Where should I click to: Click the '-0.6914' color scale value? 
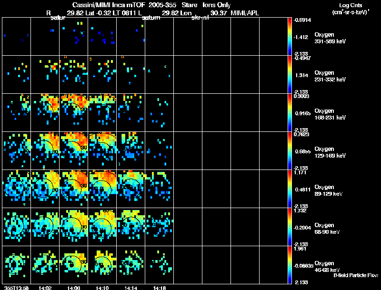pos(302,20)
